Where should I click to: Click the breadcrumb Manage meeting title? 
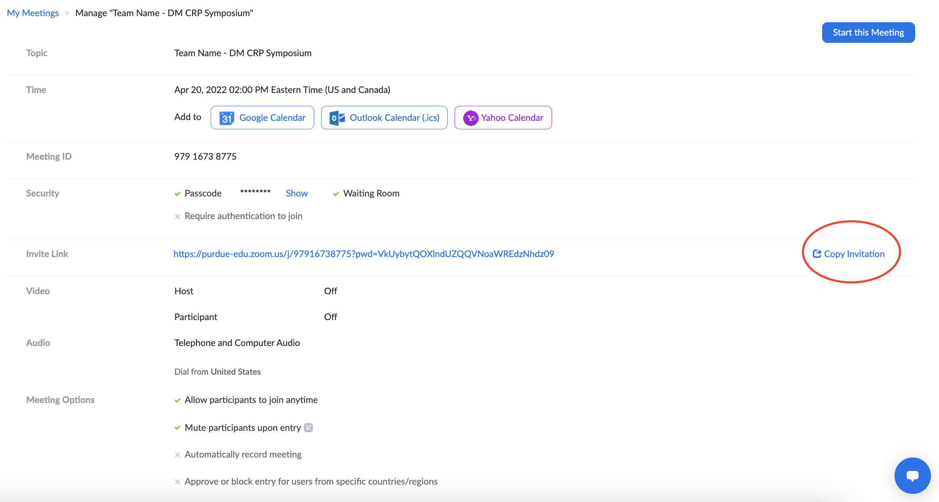(164, 13)
